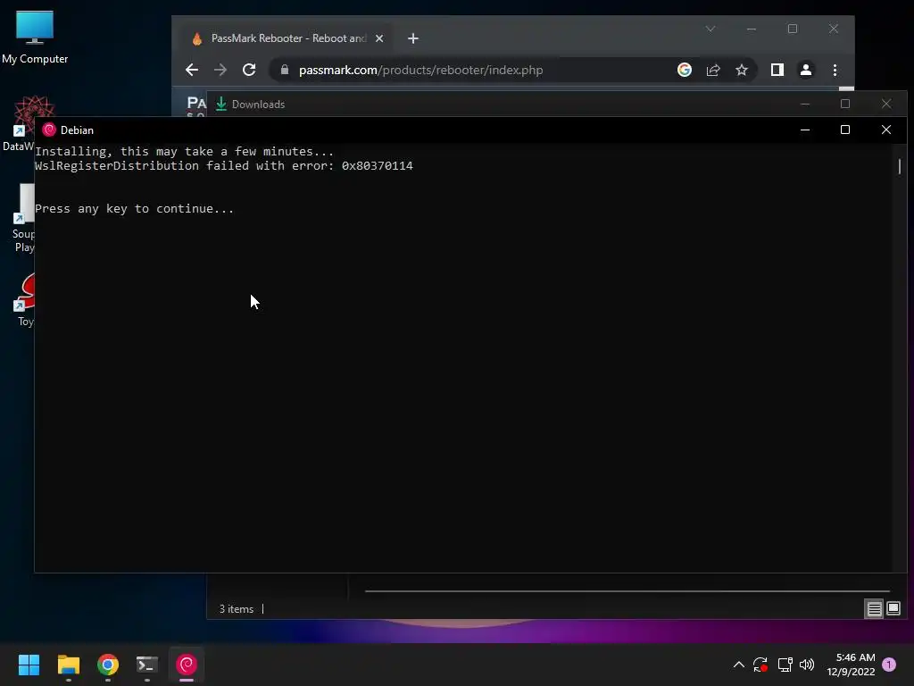The image size is (914, 686).
Task: Switch Downloads to details view
Action: click(x=874, y=609)
